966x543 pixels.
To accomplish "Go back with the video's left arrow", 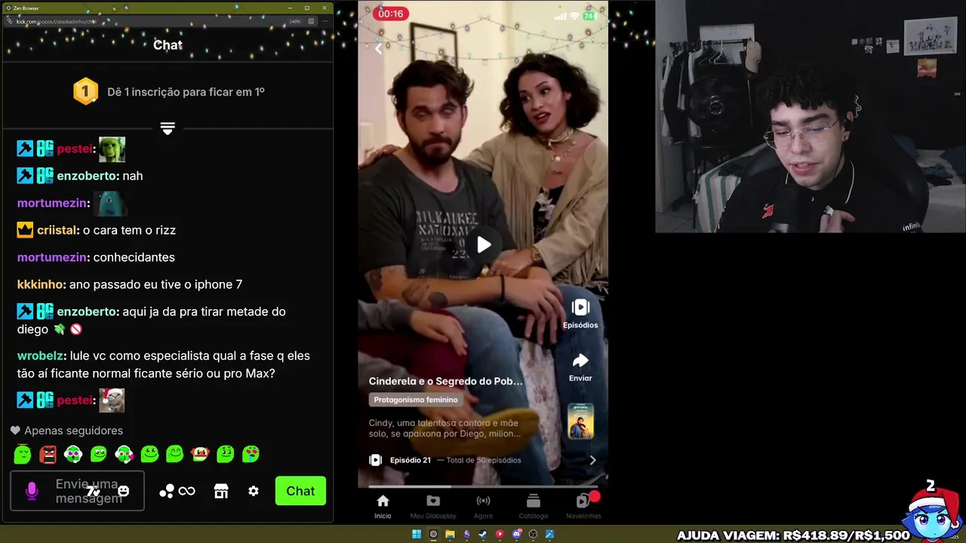I will click(378, 49).
